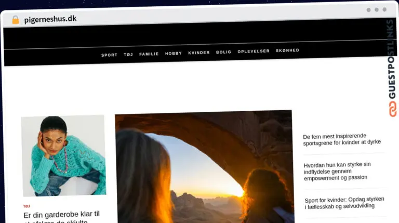Open 'Sport for kvinder: Opdag styrken' article
The height and width of the screenshot is (223, 399).
(344, 203)
